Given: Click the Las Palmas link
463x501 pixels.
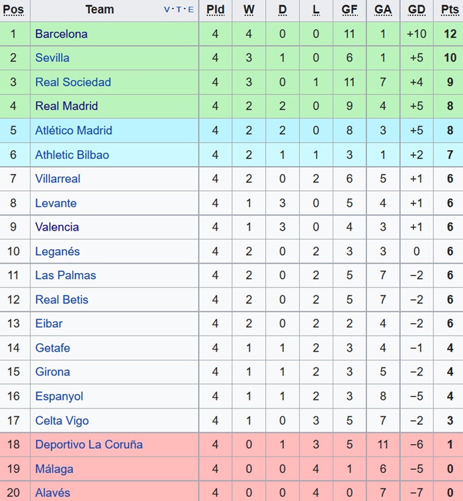Looking at the screenshot, I should click(65, 275).
